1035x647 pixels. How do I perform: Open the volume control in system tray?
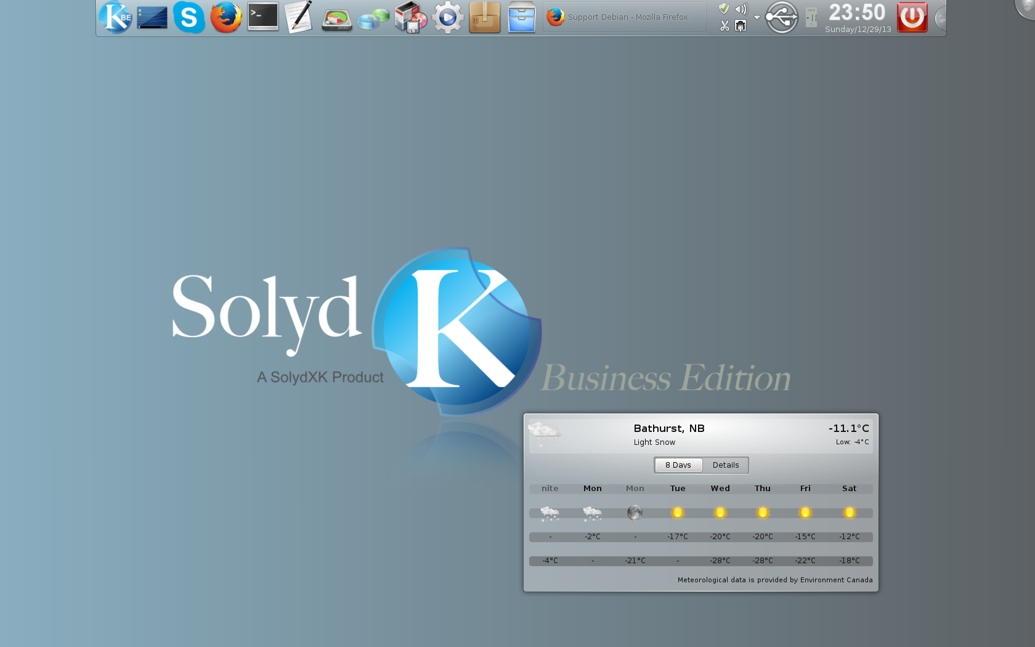741,9
